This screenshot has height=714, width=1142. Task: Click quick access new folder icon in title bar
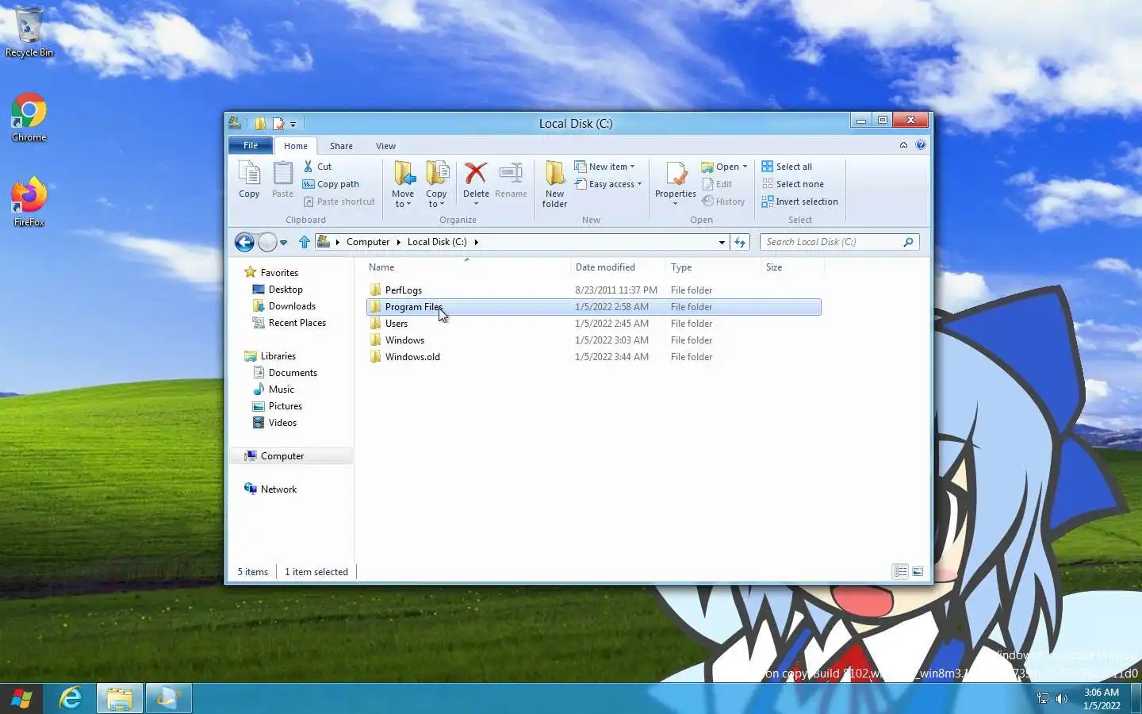pos(260,124)
